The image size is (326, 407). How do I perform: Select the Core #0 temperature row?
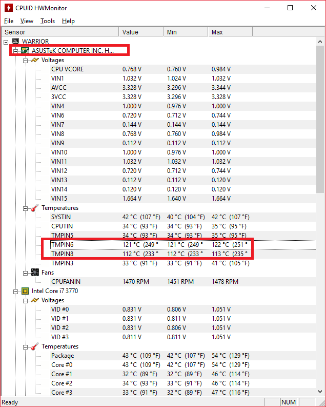pos(183,365)
